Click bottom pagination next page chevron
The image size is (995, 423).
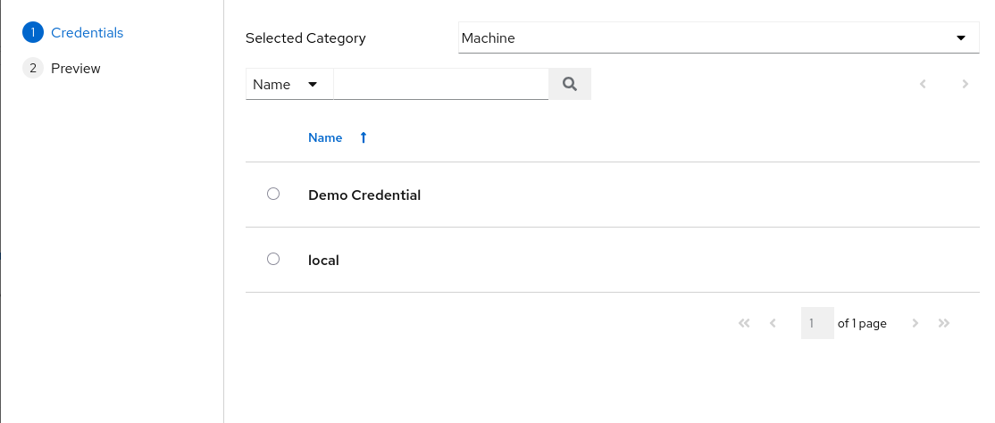point(916,324)
